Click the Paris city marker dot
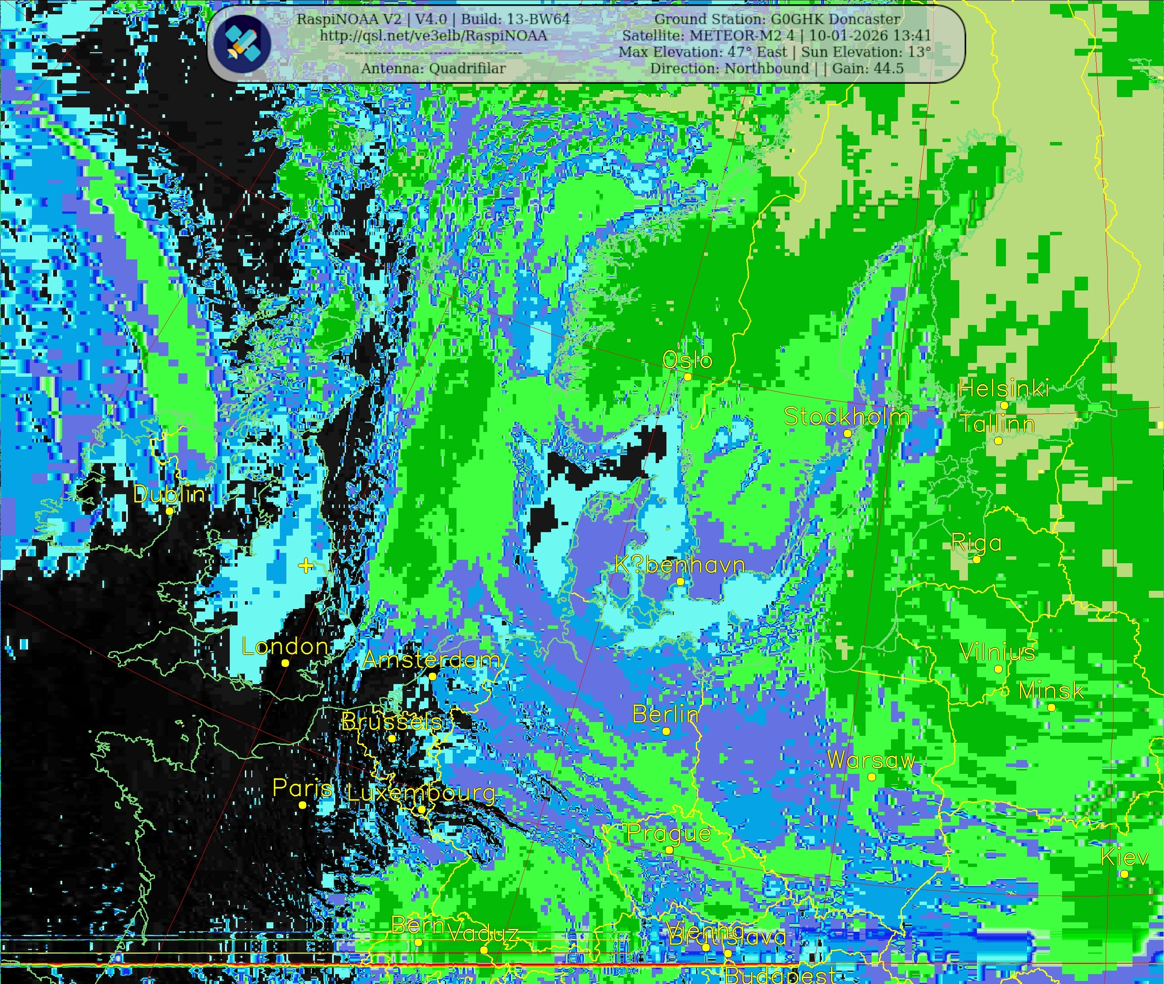Screen dimensions: 1164x984 point(303,805)
